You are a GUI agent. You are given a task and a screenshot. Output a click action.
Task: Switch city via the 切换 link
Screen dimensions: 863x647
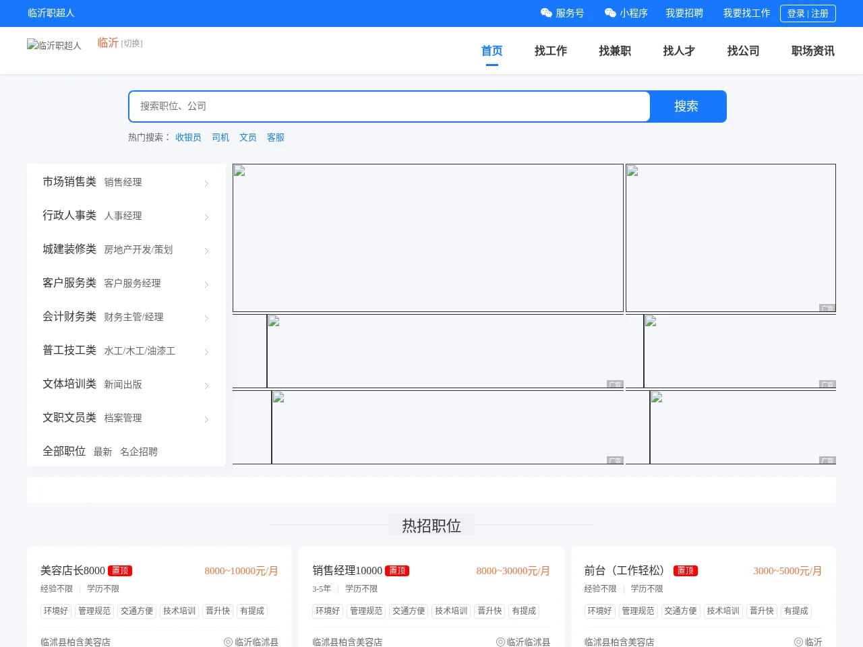[x=132, y=43]
